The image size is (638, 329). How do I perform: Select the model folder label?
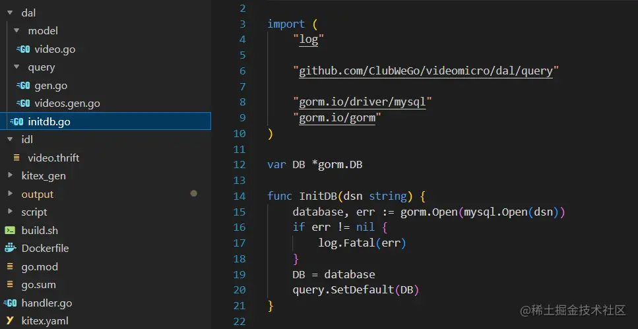pos(43,31)
